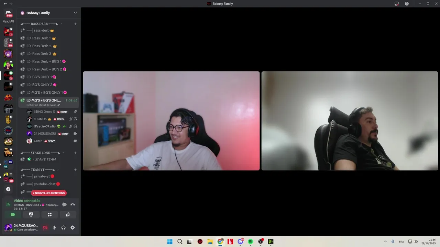Select user DiablOo in voice list

(52, 119)
